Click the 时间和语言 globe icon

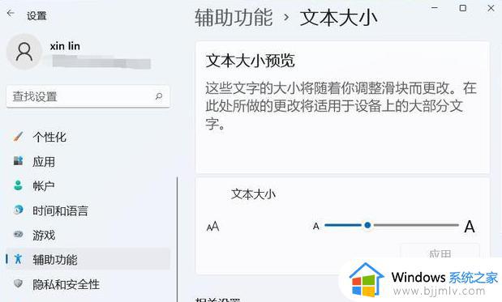(x=19, y=210)
